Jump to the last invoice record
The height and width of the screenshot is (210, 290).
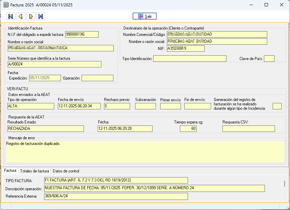(x=41, y=16)
